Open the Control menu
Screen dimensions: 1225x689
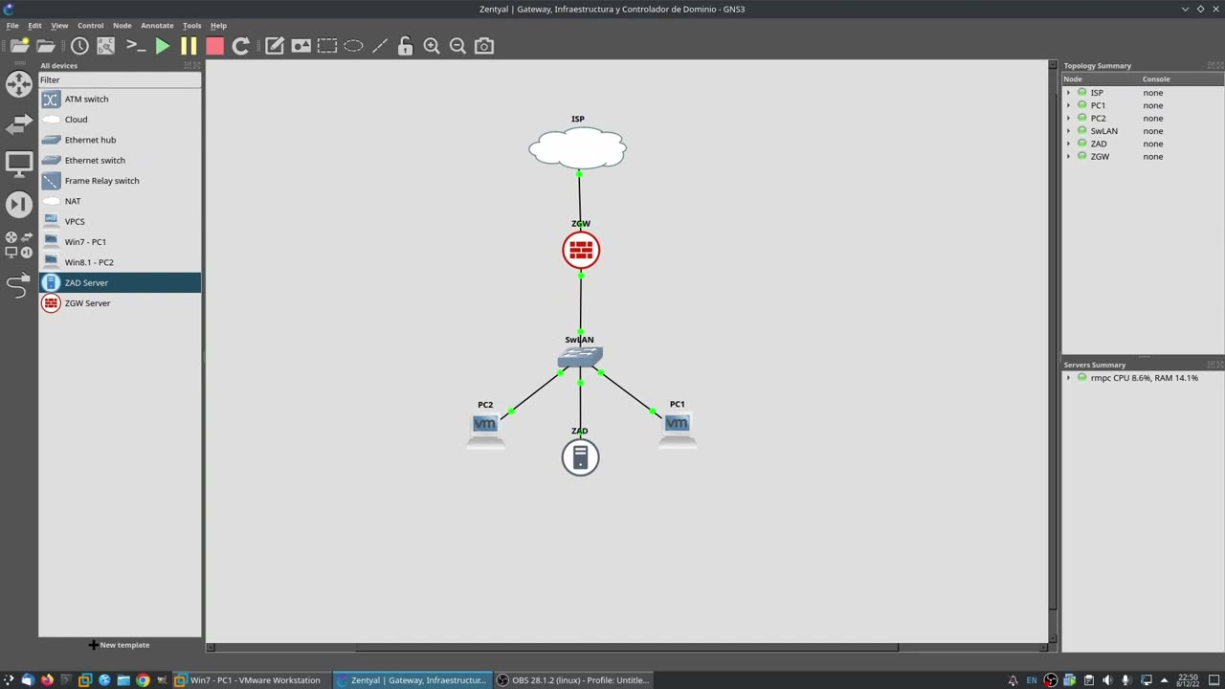coord(90,26)
